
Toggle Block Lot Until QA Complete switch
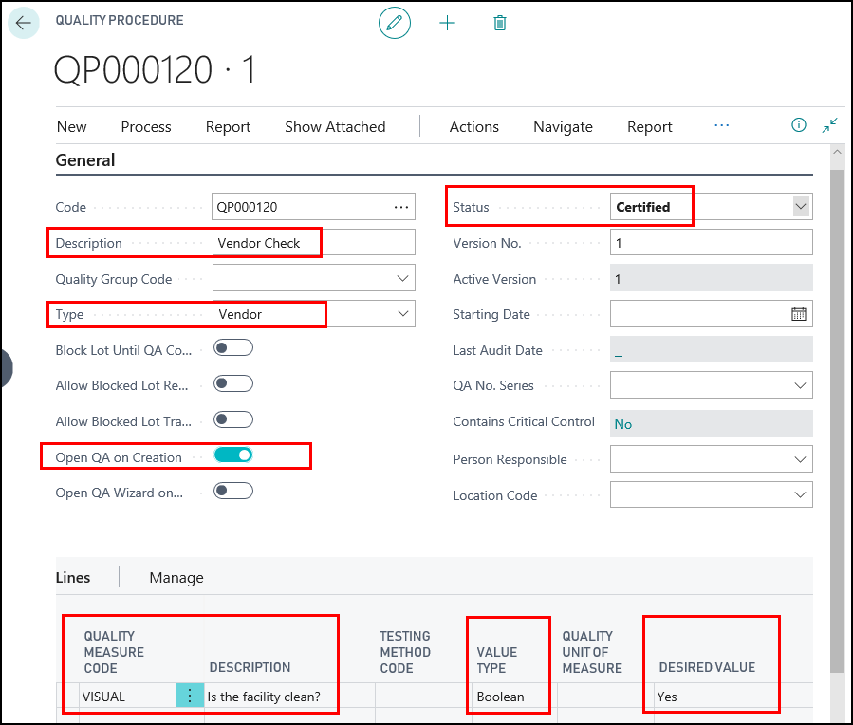point(233,348)
